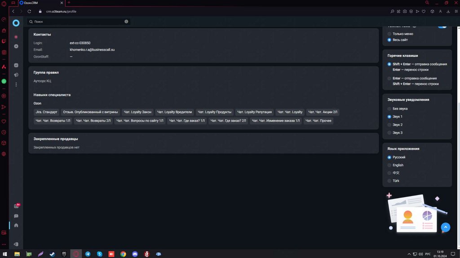Click the 'Чат. Loyalty Закон' skill tag
The width and height of the screenshot is (460, 258).
tap(137, 112)
